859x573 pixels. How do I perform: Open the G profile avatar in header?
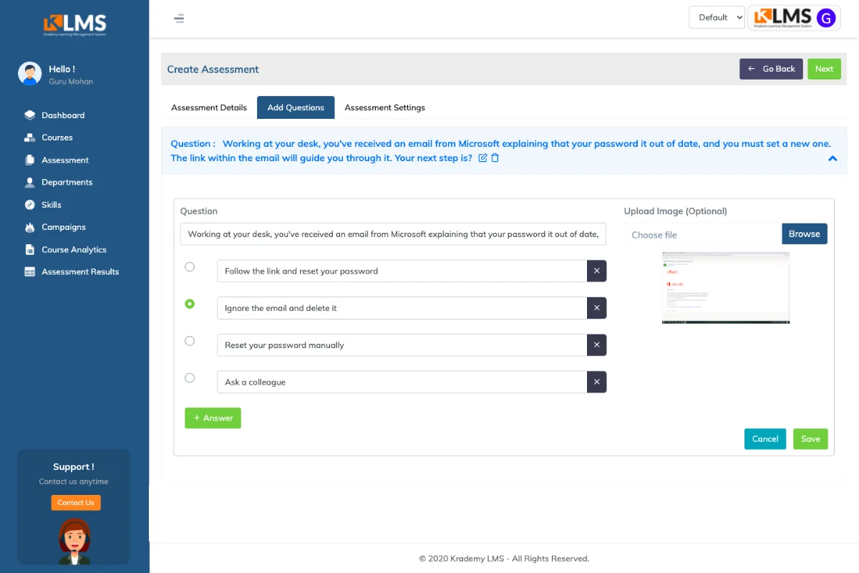point(826,19)
